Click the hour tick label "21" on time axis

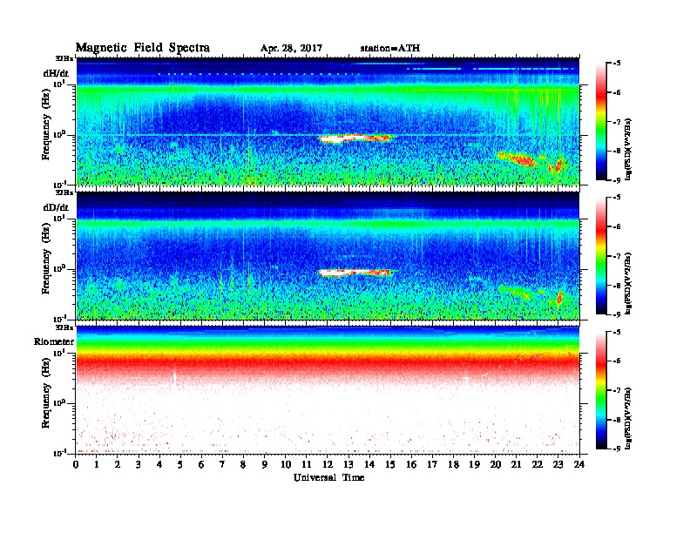point(516,464)
